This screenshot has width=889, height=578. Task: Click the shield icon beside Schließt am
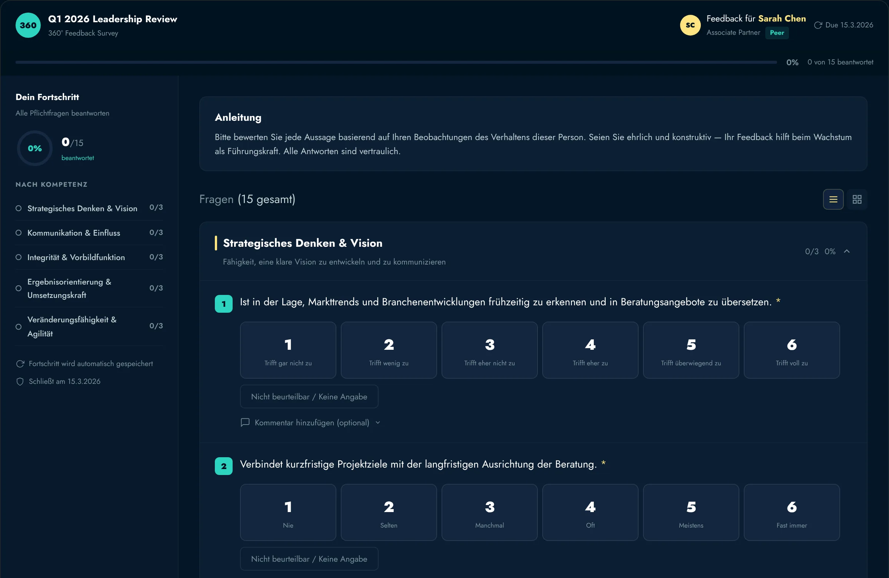point(20,382)
